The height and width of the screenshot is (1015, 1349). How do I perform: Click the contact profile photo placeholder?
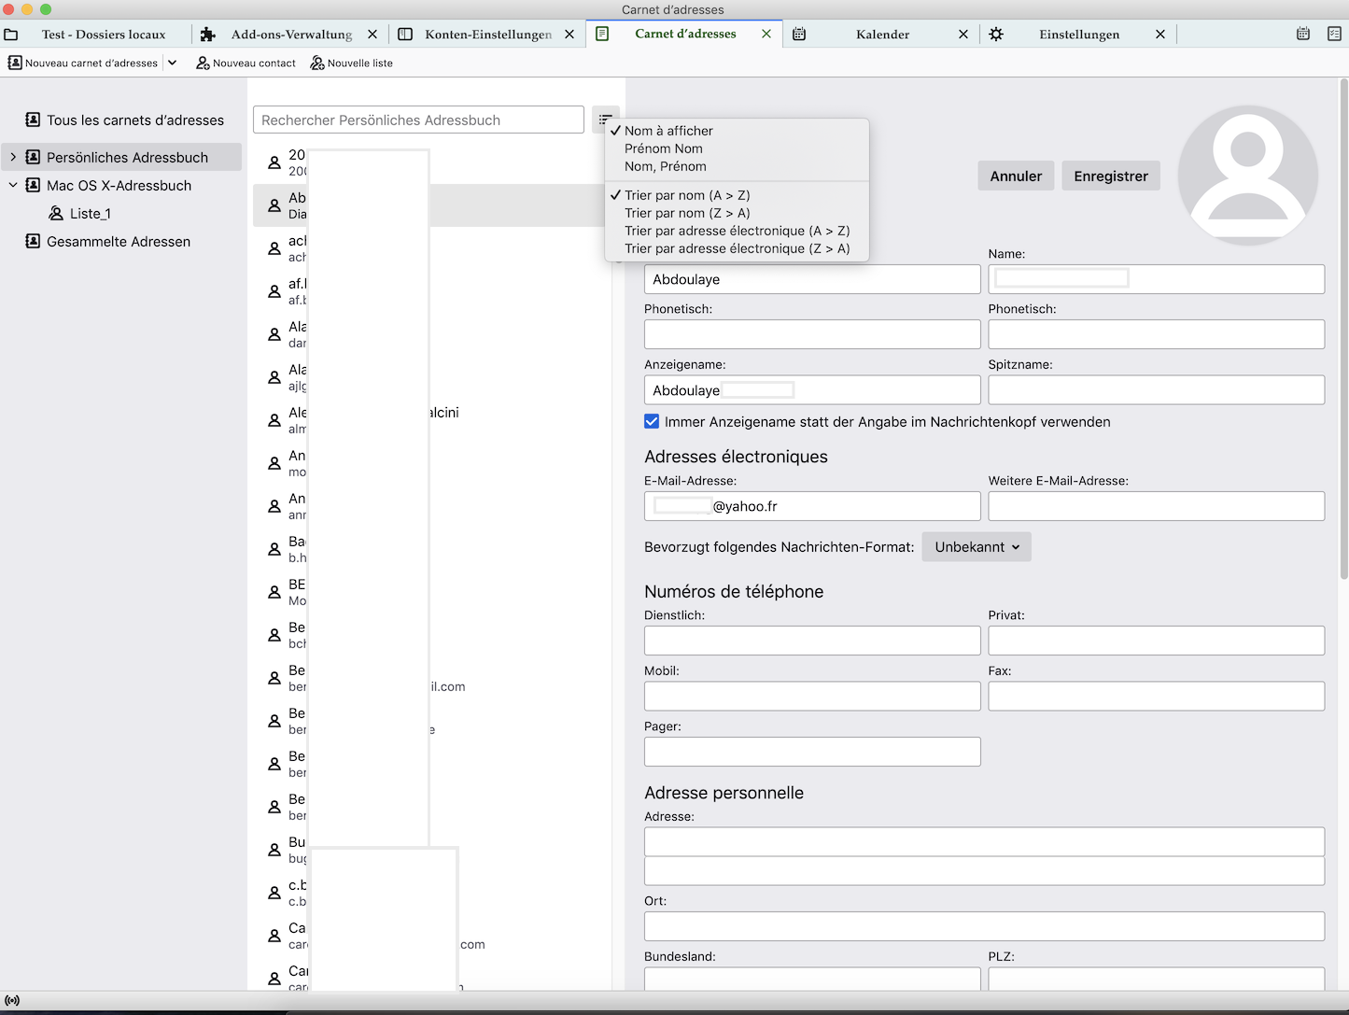tap(1247, 176)
